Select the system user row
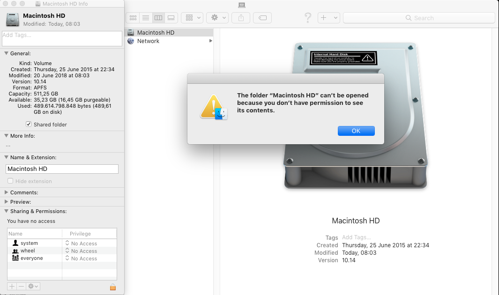Viewport: 499px width, 295px height. [x=62, y=243]
